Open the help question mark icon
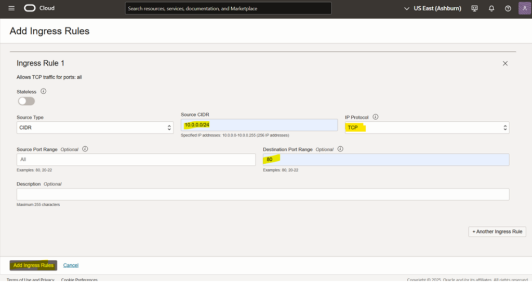Screen dimensions: 532x283 point(508,8)
